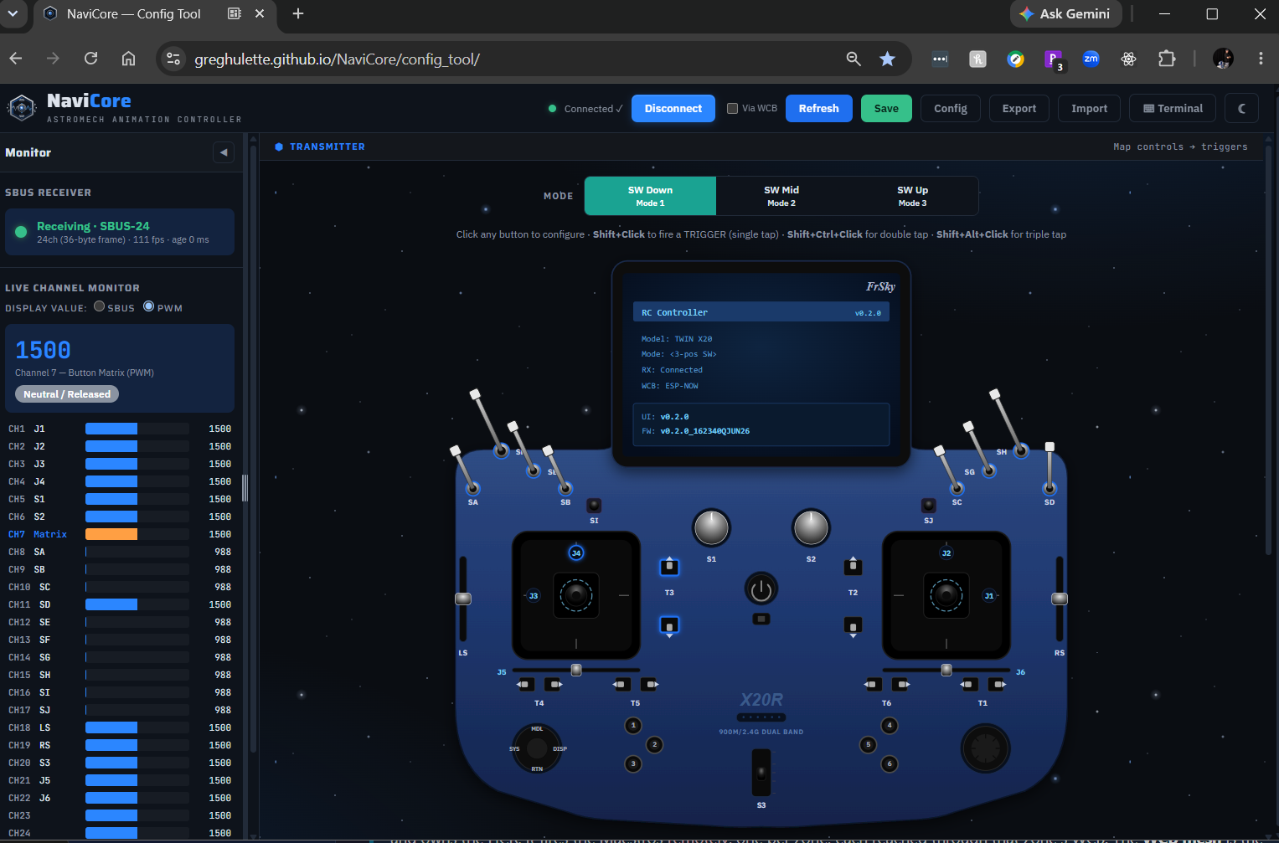This screenshot has height=843, width=1279.
Task: Click the SI momentary button
Action: click(594, 505)
